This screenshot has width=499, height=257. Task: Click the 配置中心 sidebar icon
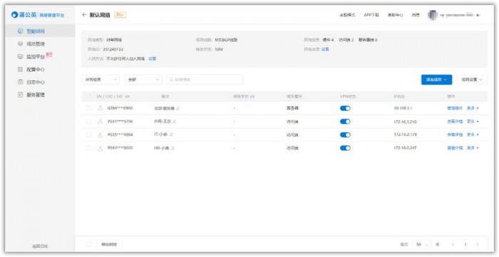(21, 69)
